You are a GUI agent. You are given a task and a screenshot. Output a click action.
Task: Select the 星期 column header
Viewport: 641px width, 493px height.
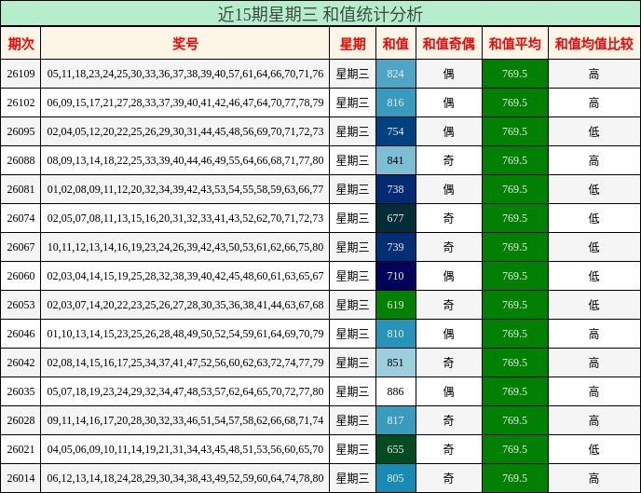click(x=352, y=43)
